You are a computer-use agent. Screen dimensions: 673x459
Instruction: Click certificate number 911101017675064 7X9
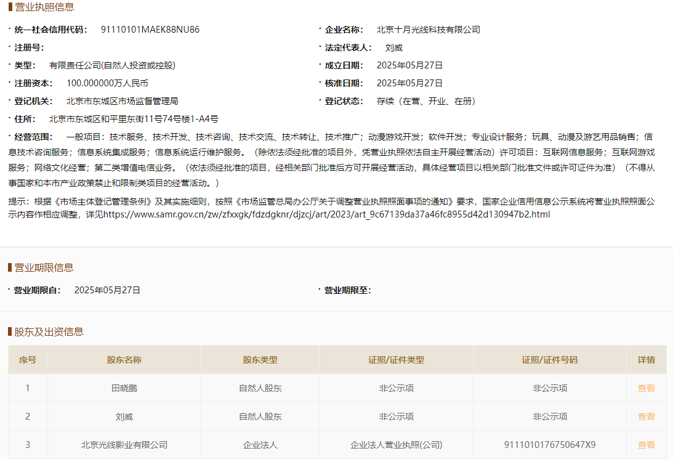pyautogui.click(x=549, y=445)
